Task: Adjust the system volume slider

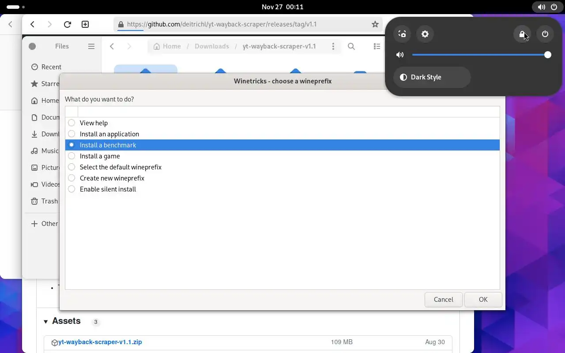Action: [480, 55]
